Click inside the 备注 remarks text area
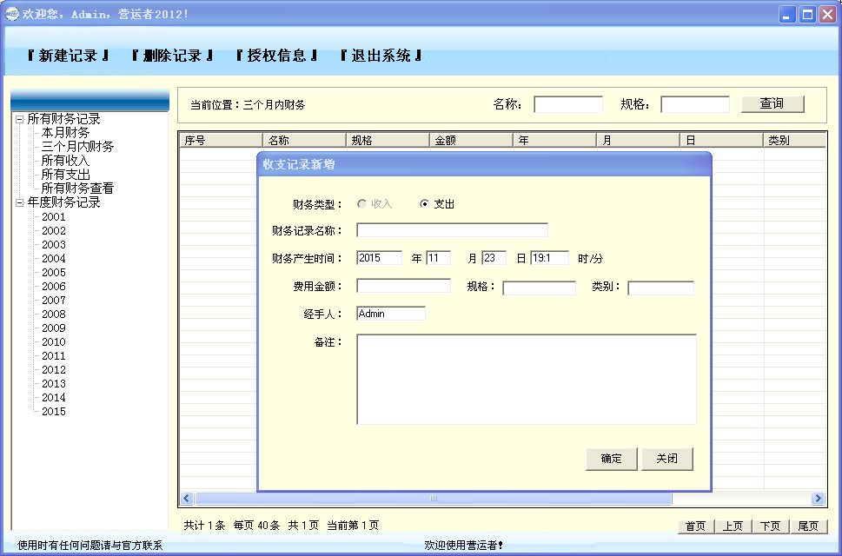 tap(526, 378)
